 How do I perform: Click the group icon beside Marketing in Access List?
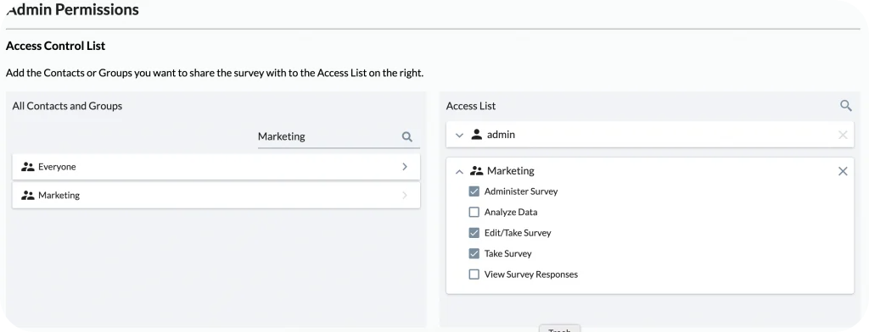pyautogui.click(x=477, y=171)
